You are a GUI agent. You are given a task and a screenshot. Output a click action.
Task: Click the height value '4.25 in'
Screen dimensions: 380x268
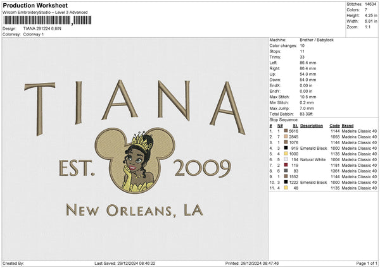[370, 15]
